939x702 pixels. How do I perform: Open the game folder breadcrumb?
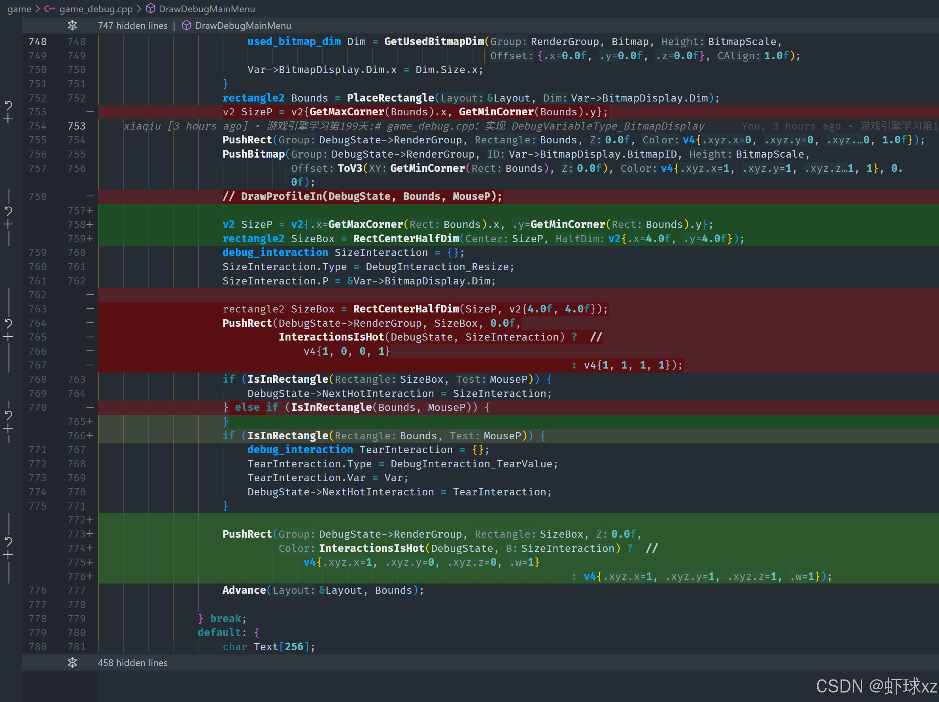19,9
